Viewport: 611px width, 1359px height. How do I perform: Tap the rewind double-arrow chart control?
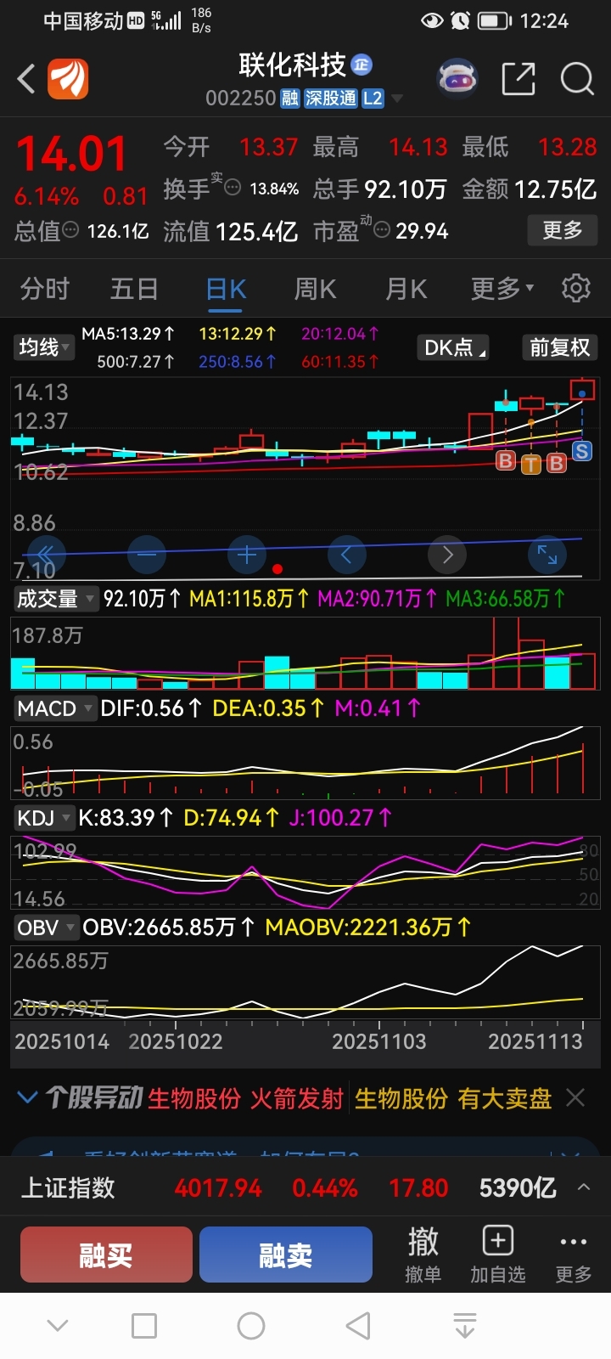pos(47,555)
